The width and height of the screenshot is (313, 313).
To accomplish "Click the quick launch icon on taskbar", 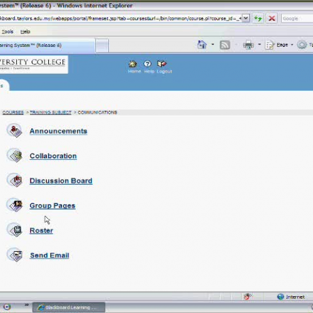I will [7, 307].
